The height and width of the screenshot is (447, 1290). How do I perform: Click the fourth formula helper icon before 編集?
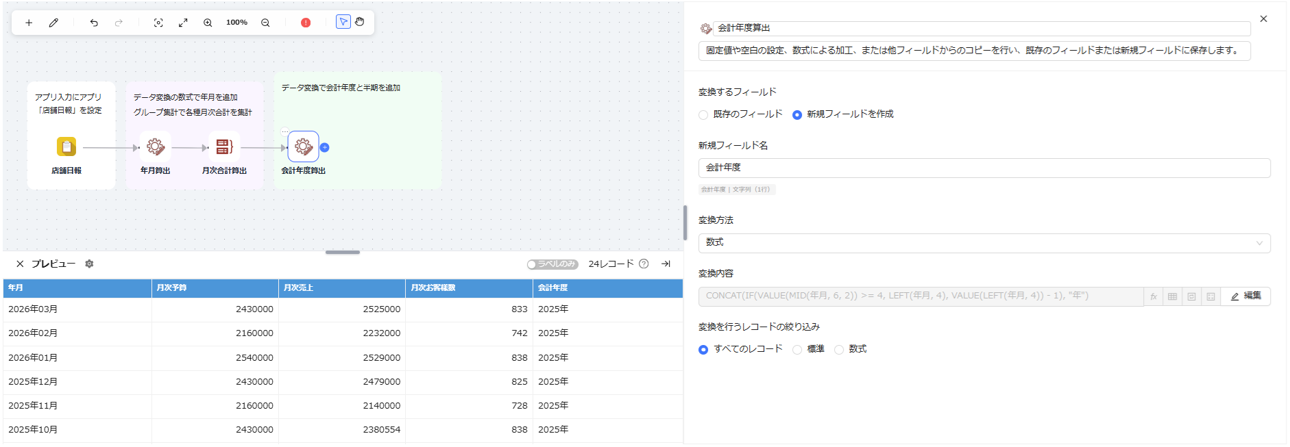(x=1211, y=296)
